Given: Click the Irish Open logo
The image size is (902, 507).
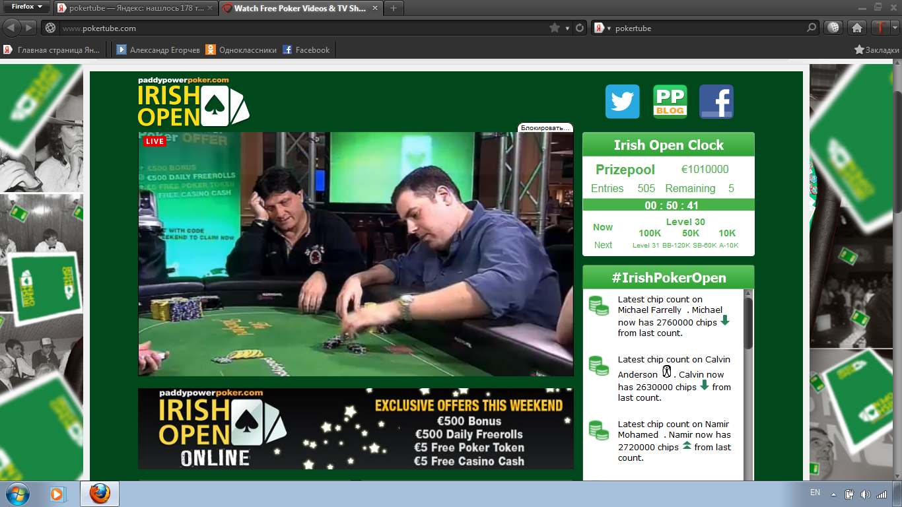Looking at the screenshot, I should click(x=193, y=102).
